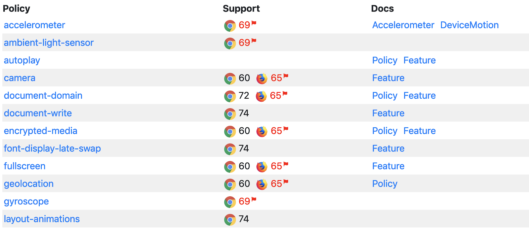Open the Accelerometer docs link
The width and height of the screenshot is (529, 228).
403,25
